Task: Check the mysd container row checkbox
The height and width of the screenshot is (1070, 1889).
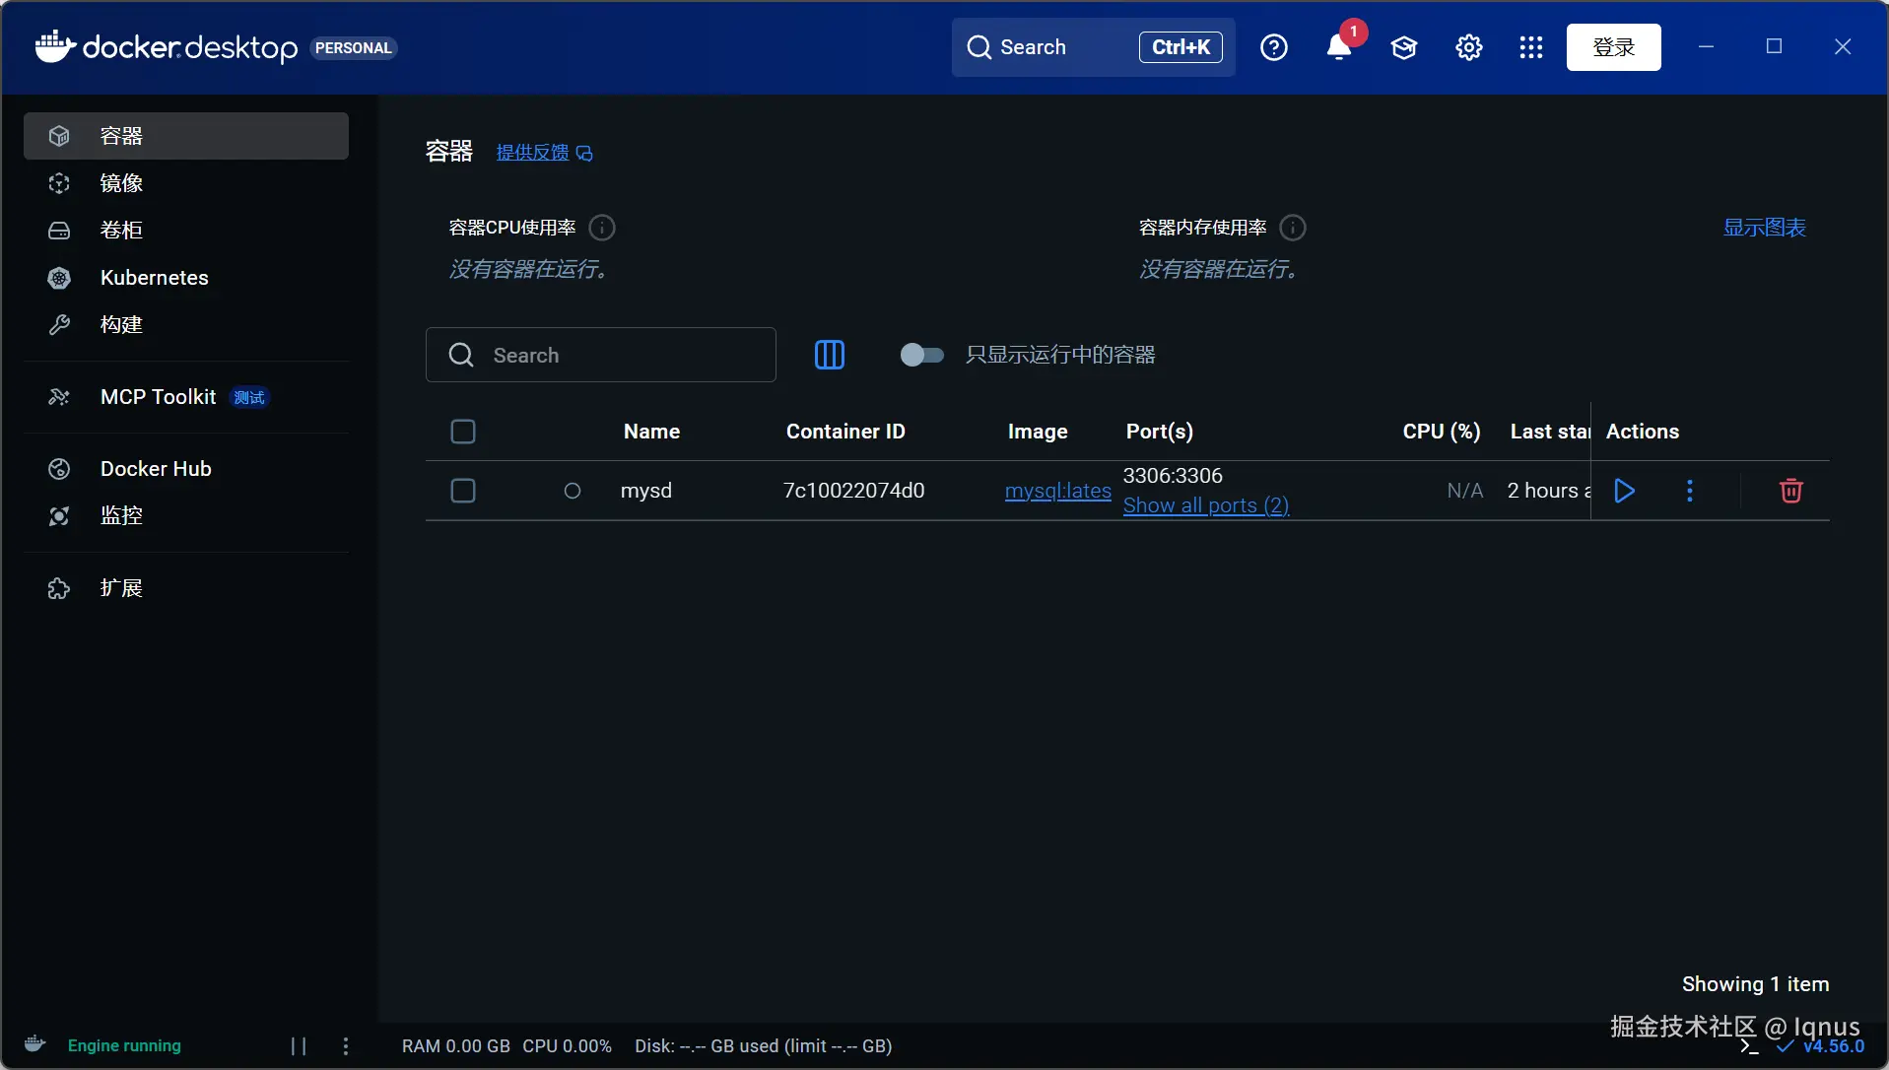Action: click(x=463, y=491)
